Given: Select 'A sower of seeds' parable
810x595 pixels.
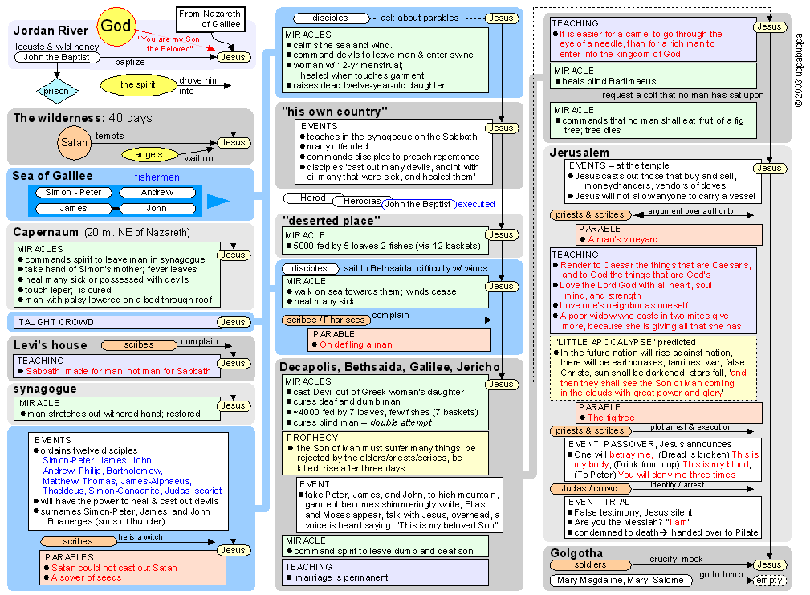Looking at the screenshot, I should tap(86, 577).
